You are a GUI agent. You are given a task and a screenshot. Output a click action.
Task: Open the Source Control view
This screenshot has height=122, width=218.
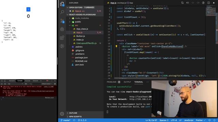(62, 21)
